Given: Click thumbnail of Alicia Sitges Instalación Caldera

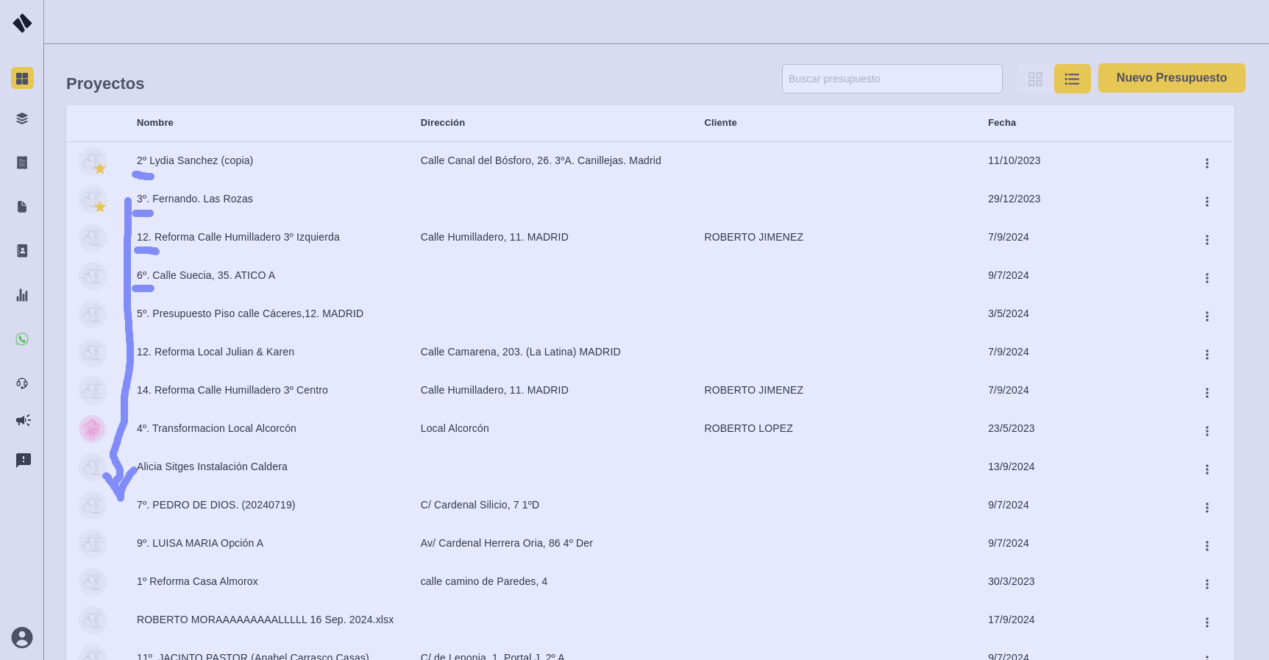Looking at the screenshot, I should point(93,467).
